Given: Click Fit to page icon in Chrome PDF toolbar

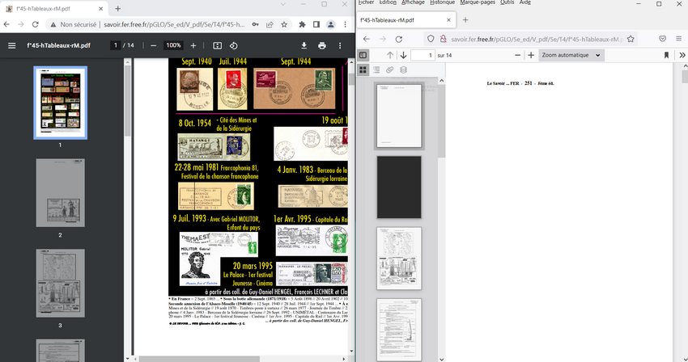Looking at the screenshot, I should [x=217, y=45].
